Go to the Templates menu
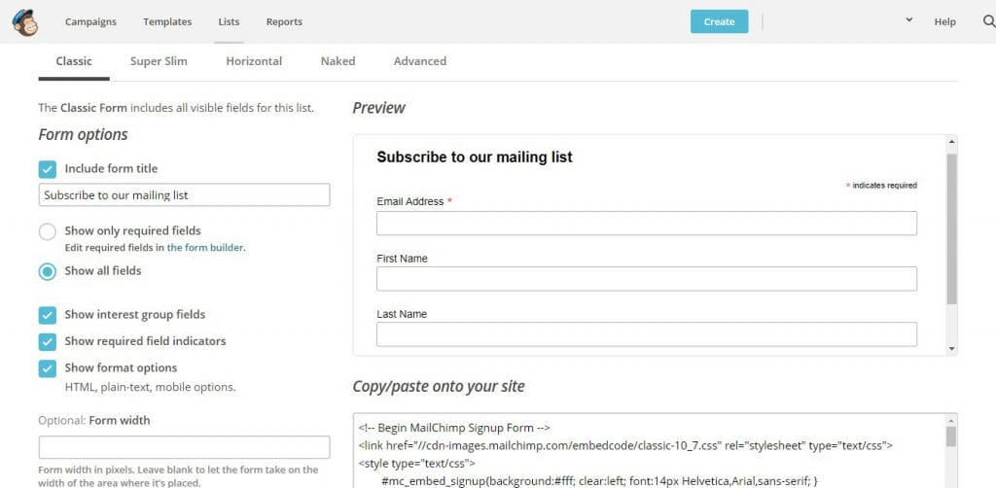This screenshot has width=996, height=488. [167, 21]
